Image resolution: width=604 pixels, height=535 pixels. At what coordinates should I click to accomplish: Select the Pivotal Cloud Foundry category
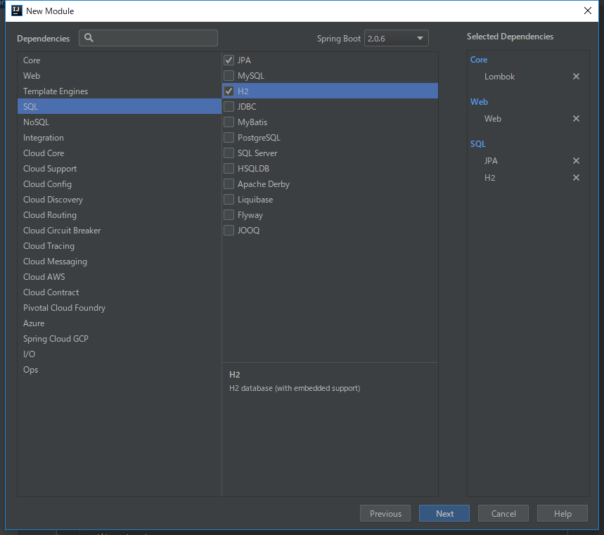coord(120,308)
